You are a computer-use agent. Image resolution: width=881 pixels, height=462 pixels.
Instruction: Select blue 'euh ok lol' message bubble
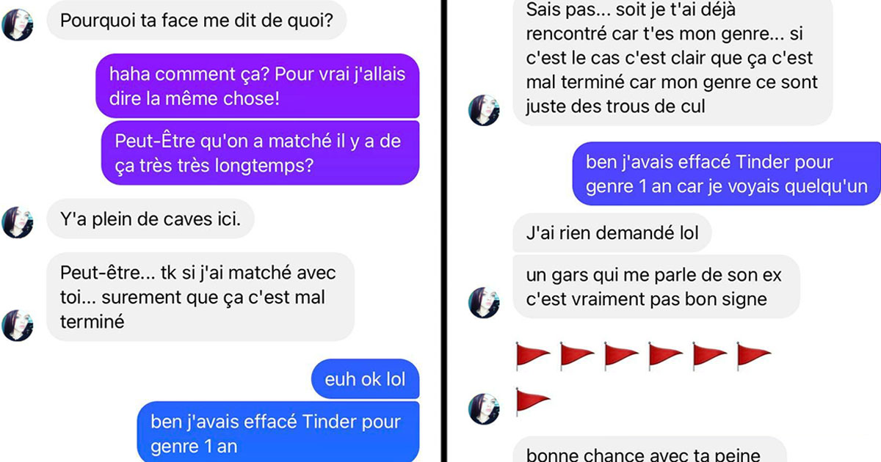[364, 379]
